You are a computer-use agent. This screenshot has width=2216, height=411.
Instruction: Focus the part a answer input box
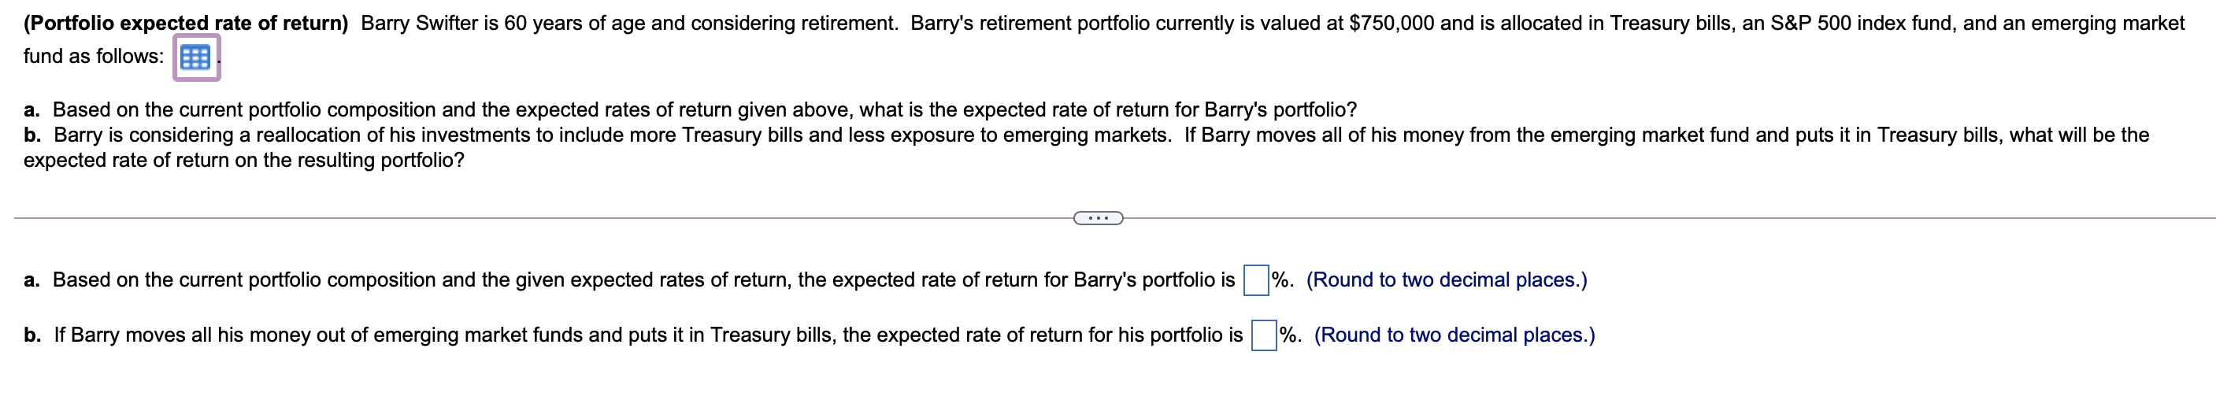pyautogui.click(x=1256, y=280)
